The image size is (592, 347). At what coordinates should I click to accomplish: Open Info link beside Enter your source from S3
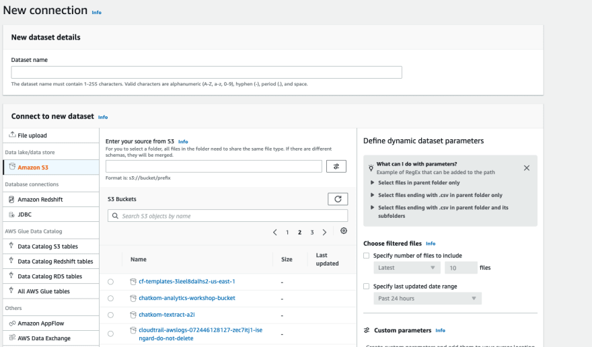coord(183,142)
